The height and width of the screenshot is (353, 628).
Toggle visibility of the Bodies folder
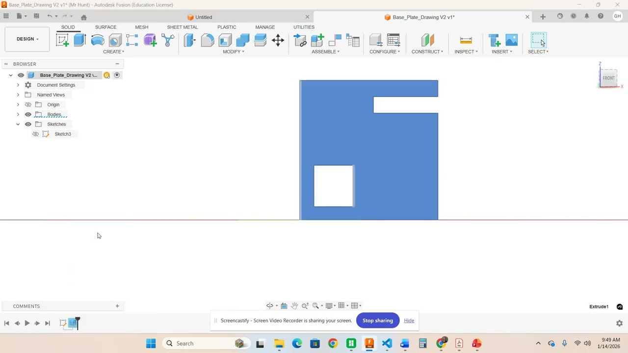coord(28,114)
